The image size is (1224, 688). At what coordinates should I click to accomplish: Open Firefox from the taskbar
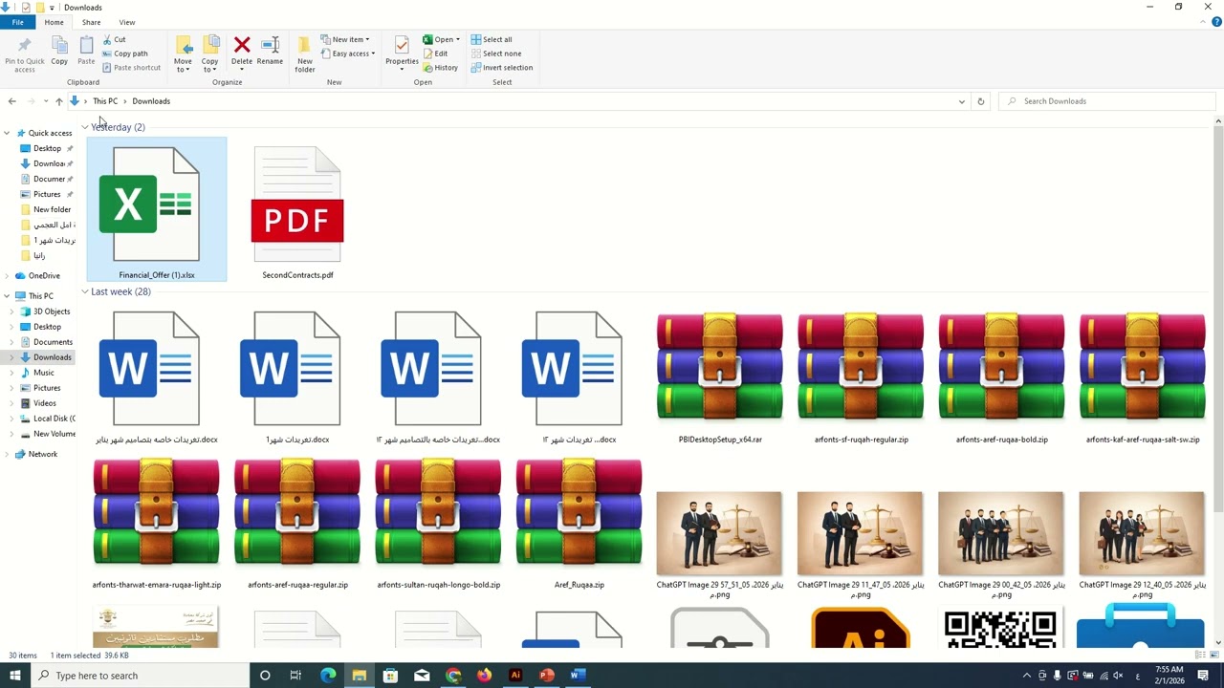(484, 676)
